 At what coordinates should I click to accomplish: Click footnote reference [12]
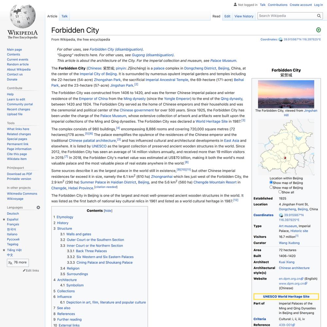click(236, 200)
